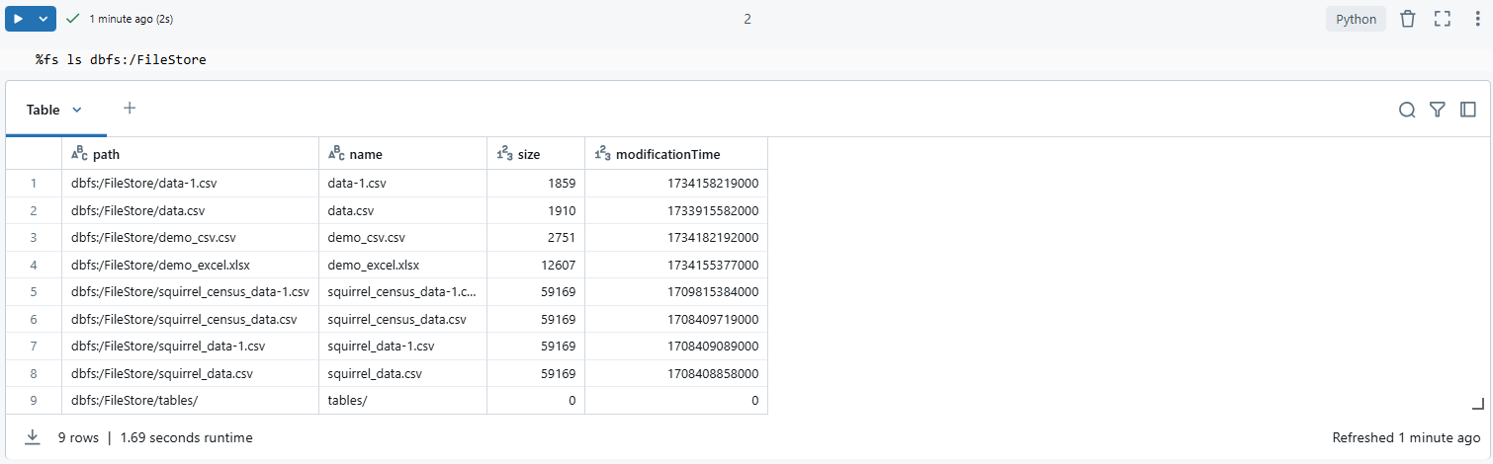Screen dimensions: 1493x464
Task: Expand the Table tab dropdown chevron
Action: [x=77, y=110]
